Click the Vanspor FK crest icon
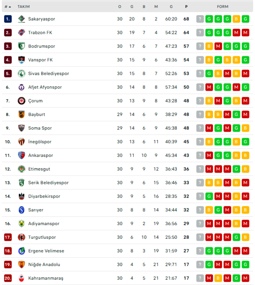This screenshot has height=285, width=255. coord(22,60)
